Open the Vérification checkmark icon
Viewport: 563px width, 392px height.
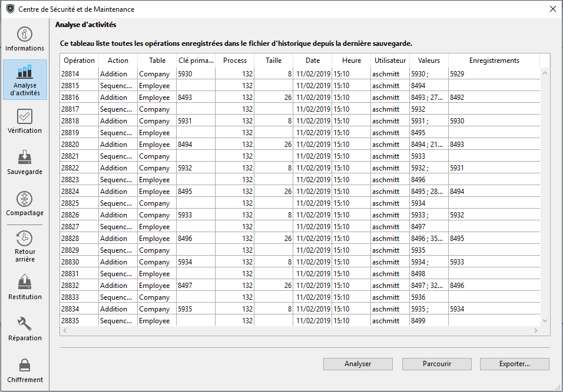point(25,116)
